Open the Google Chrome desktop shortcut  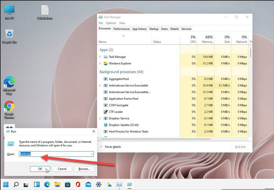(9, 107)
